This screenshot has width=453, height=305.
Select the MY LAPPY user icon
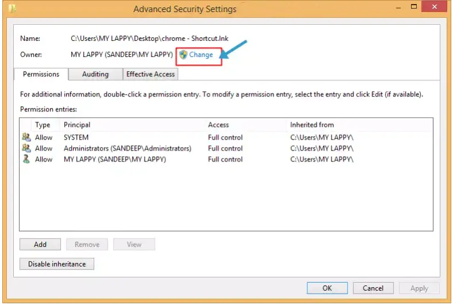(26, 159)
